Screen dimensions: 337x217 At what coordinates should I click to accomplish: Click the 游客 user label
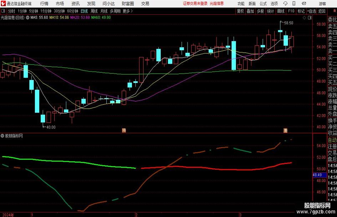pyautogui.click(x=322, y=4)
